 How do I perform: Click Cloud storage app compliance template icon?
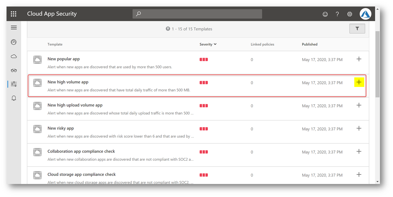pos(38,175)
